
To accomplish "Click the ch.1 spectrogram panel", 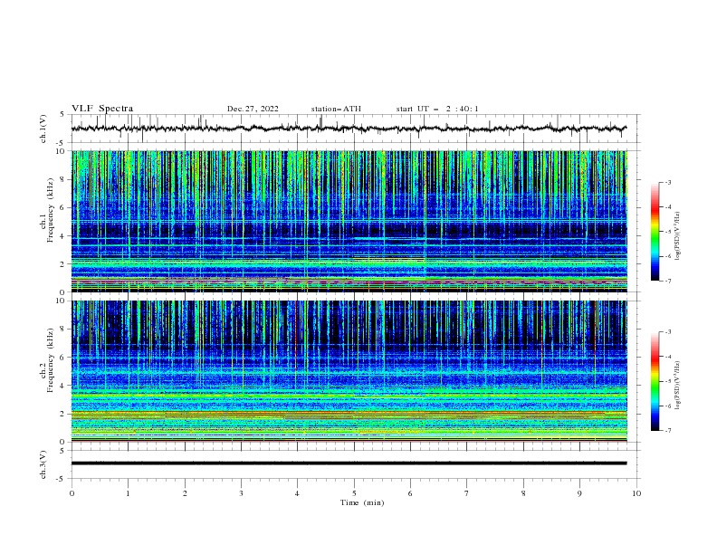I will [349, 221].
